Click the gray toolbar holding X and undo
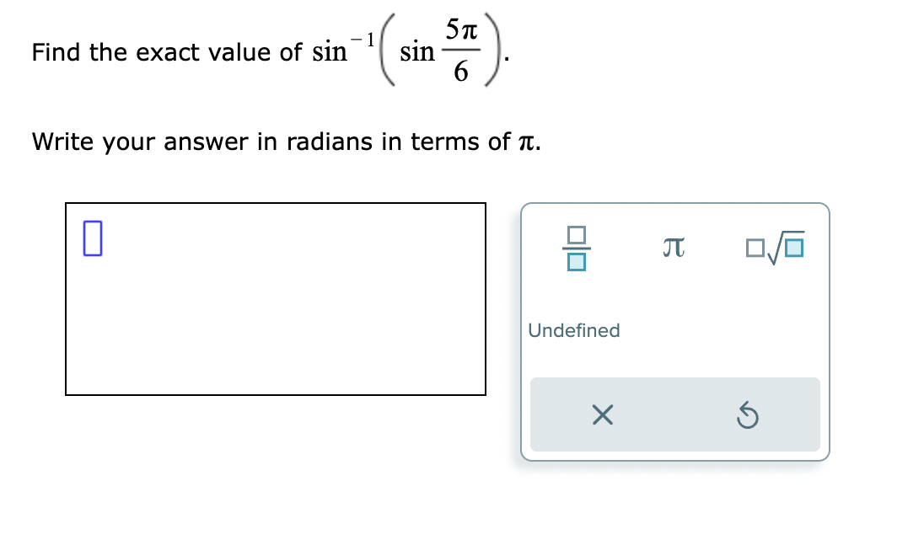The width and height of the screenshot is (924, 556). (x=674, y=414)
